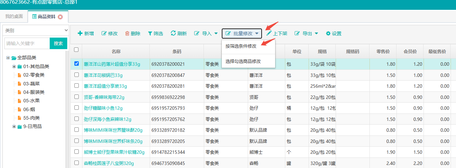Focus the 请输入关键字 search field
The image size is (456, 168).
tap(27, 43)
